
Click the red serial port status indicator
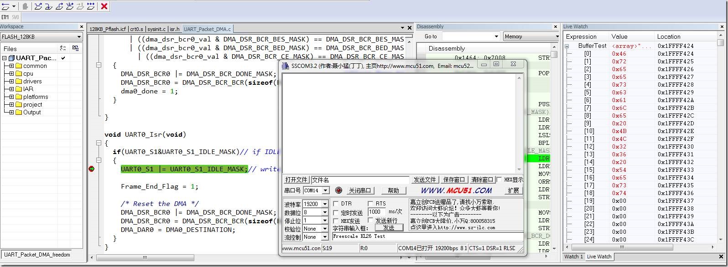(338, 190)
